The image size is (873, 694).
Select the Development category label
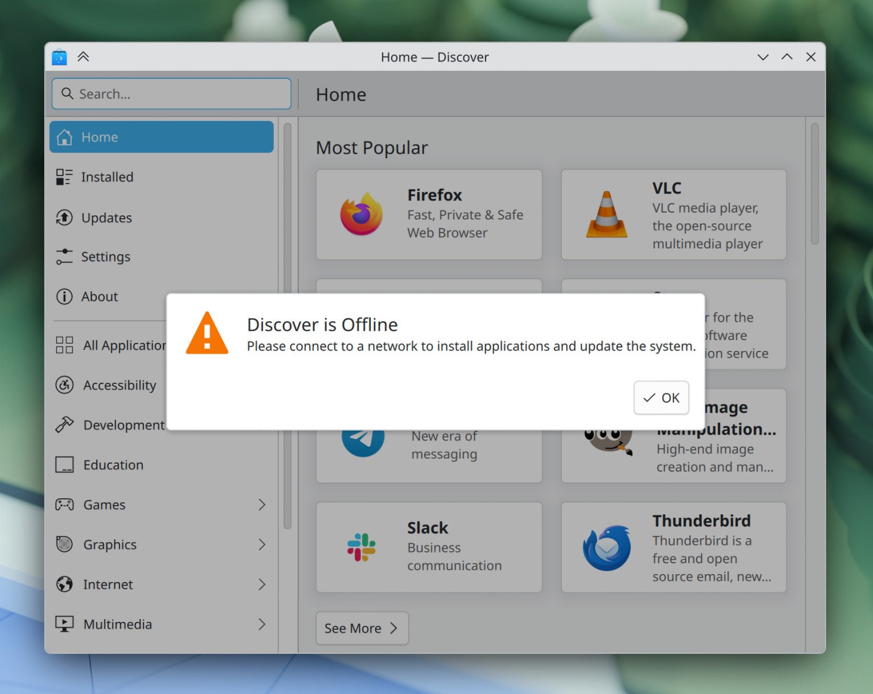[124, 425]
